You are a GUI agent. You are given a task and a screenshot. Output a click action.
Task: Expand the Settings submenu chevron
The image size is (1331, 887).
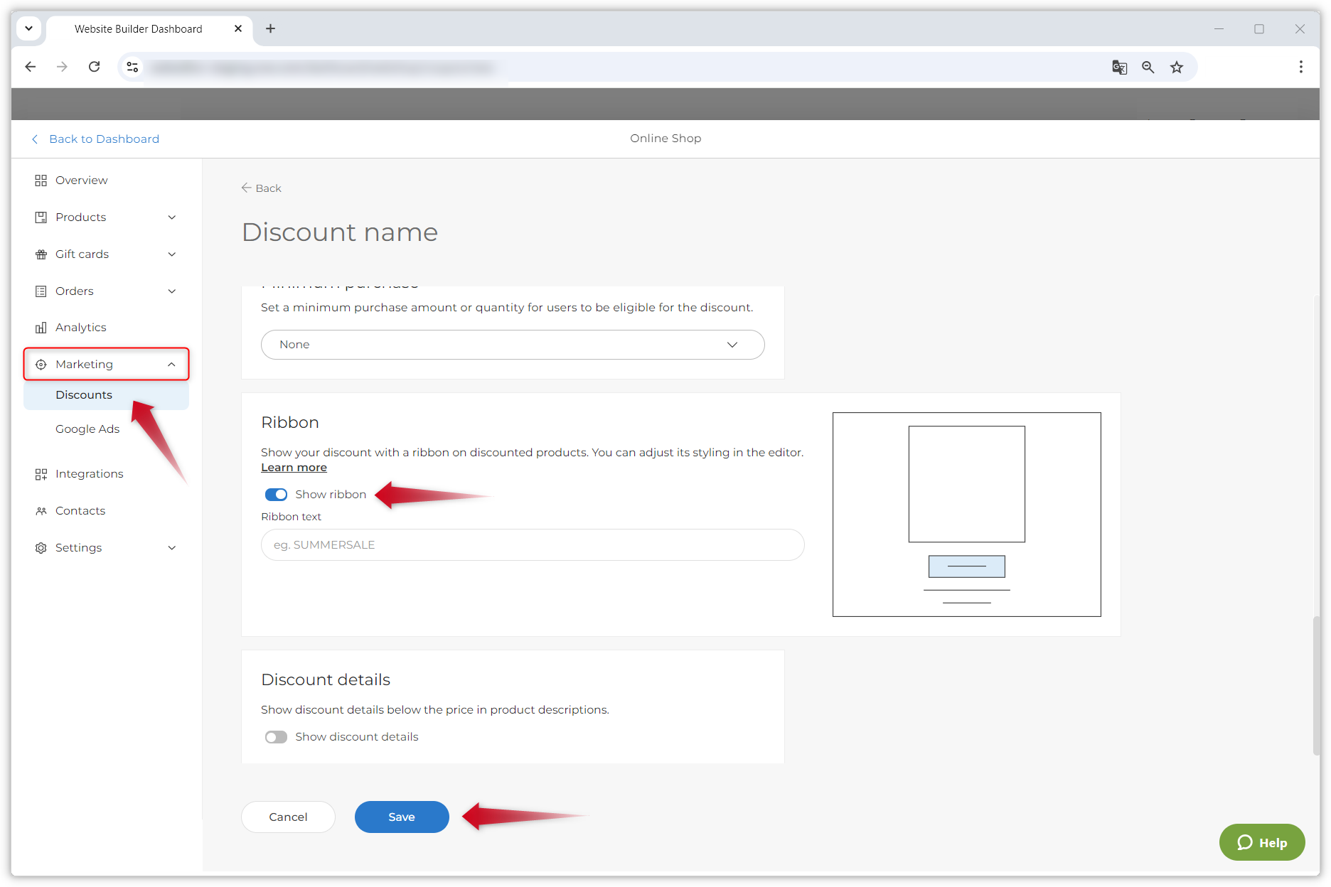click(x=171, y=548)
